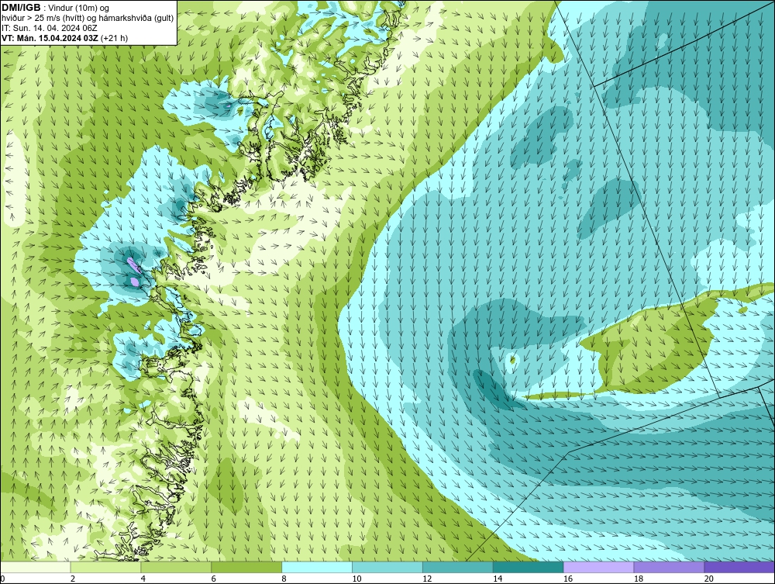The height and width of the screenshot is (584, 775).
Task: Click the 2–4 m/s light green legend swatch
Action: tap(105, 568)
